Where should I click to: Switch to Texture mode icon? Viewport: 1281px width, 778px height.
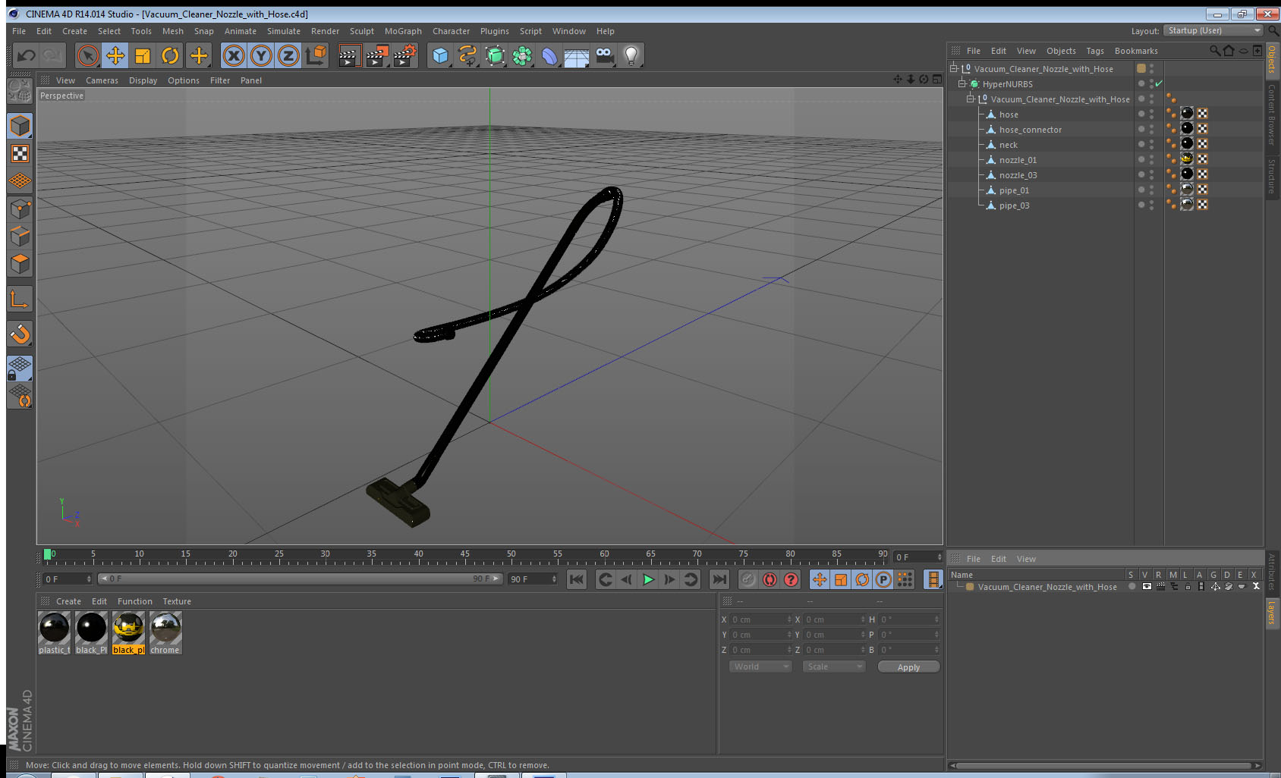coord(20,154)
